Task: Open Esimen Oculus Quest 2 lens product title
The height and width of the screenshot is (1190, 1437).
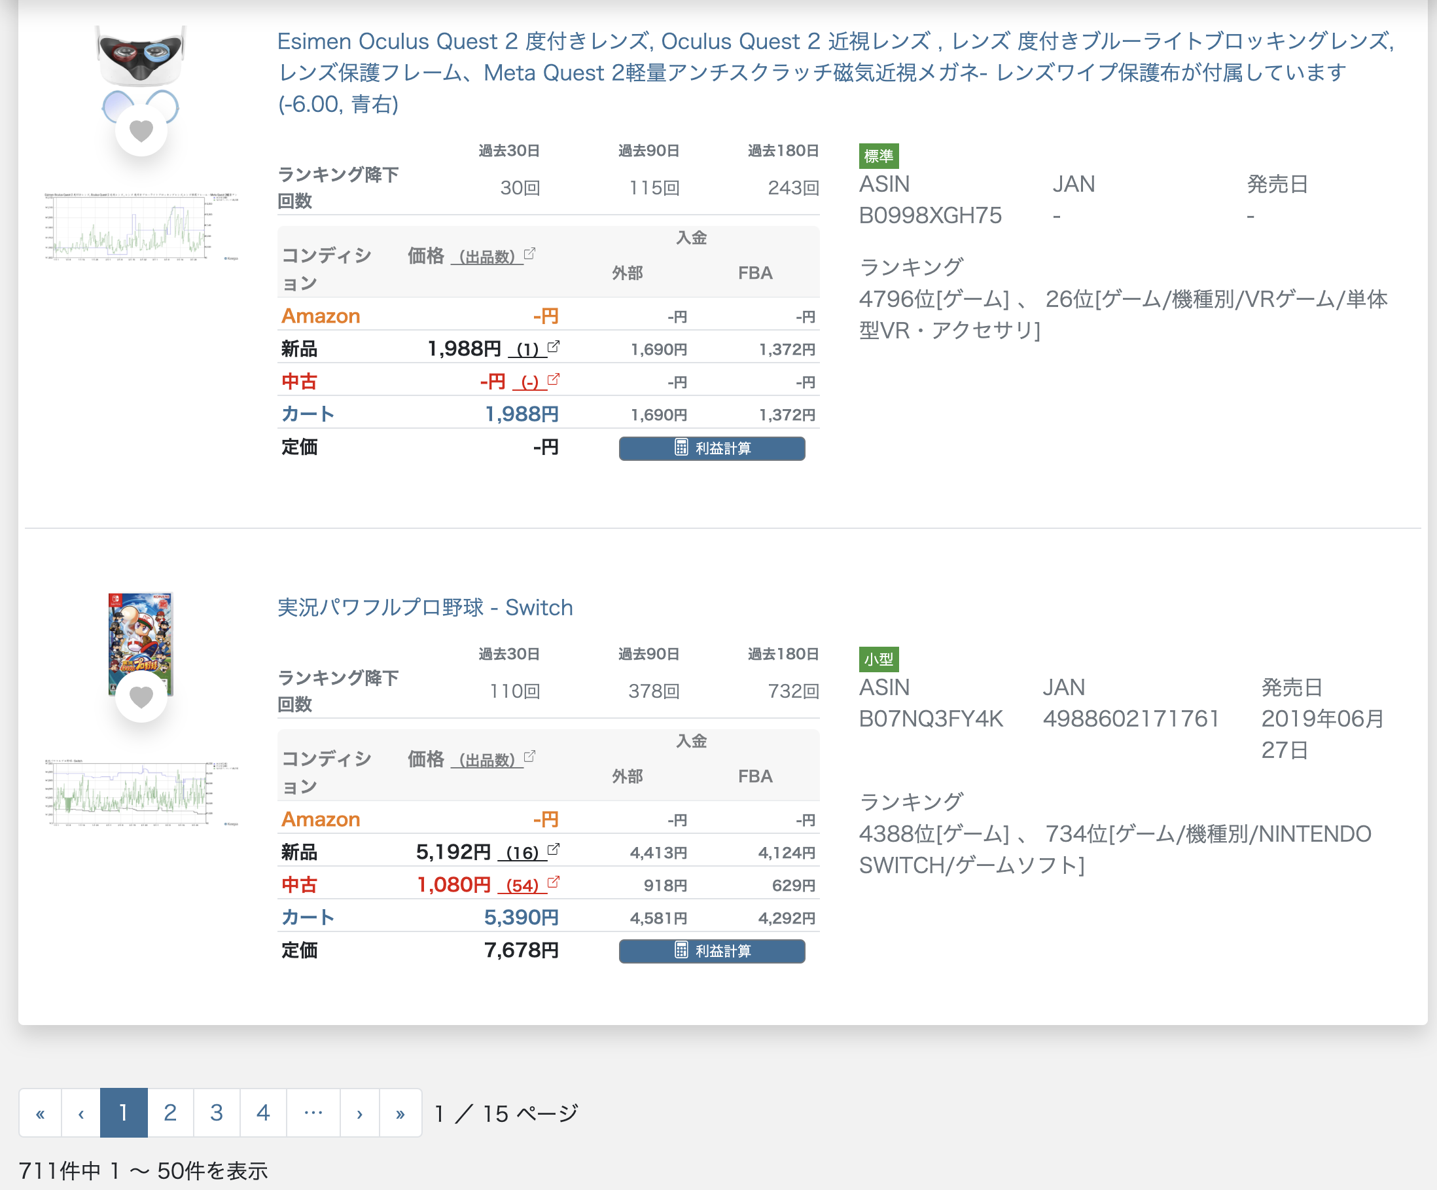Action: 835,73
